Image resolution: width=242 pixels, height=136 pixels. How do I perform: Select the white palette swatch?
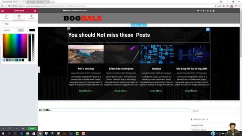[26, 60]
